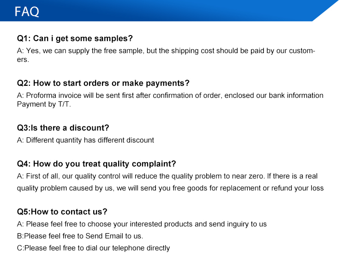The height and width of the screenshot is (266, 346).
Task: Click the word "inguiry" in option A
Action: [228, 224]
